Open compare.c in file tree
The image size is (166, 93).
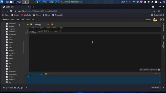pos(12,29)
